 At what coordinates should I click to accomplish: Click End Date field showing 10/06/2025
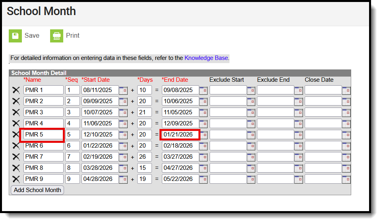coord(180,101)
